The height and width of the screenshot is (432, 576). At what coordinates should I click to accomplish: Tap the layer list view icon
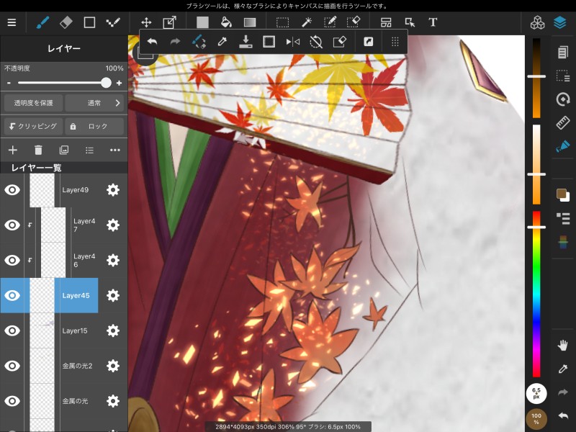click(x=89, y=150)
